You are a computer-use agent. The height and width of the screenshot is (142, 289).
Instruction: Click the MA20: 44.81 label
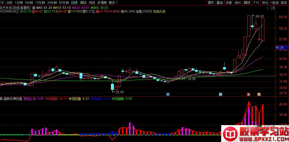[x=81, y=8]
